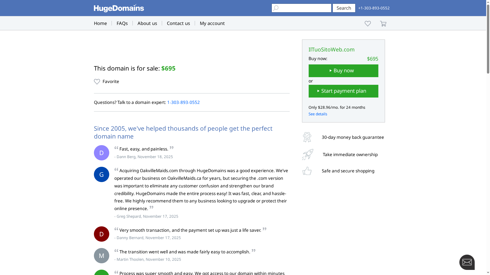The height and width of the screenshot is (275, 490).
Task: Open the About us page
Action: tap(147, 23)
